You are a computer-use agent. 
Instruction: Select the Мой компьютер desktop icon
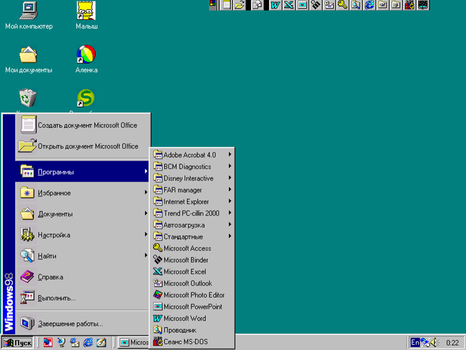click(x=29, y=15)
